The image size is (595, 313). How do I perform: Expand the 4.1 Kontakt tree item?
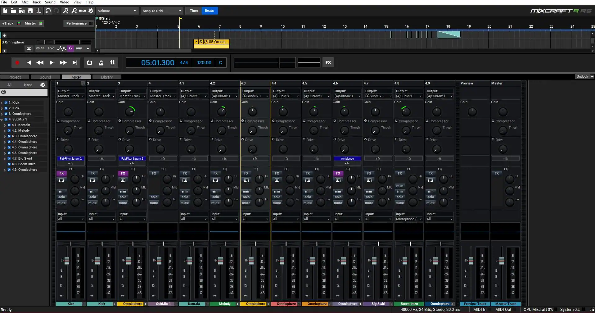[5, 125]
